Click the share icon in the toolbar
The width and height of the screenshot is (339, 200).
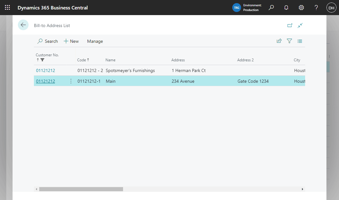[279, 41]
